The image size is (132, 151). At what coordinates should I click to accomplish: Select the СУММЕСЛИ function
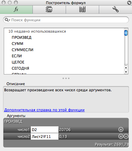(x=23, y=50)
